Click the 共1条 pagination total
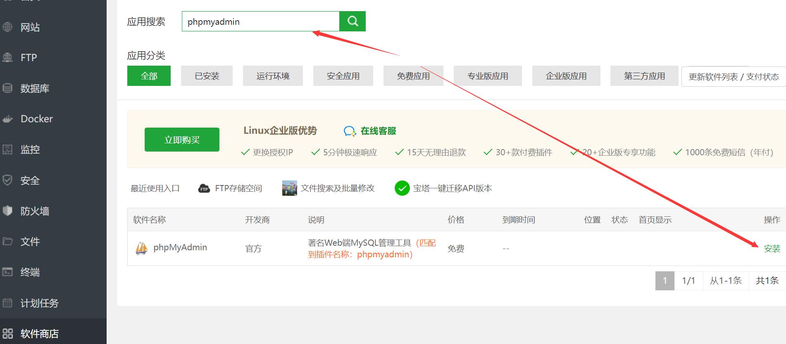 (x=767, y=281)
